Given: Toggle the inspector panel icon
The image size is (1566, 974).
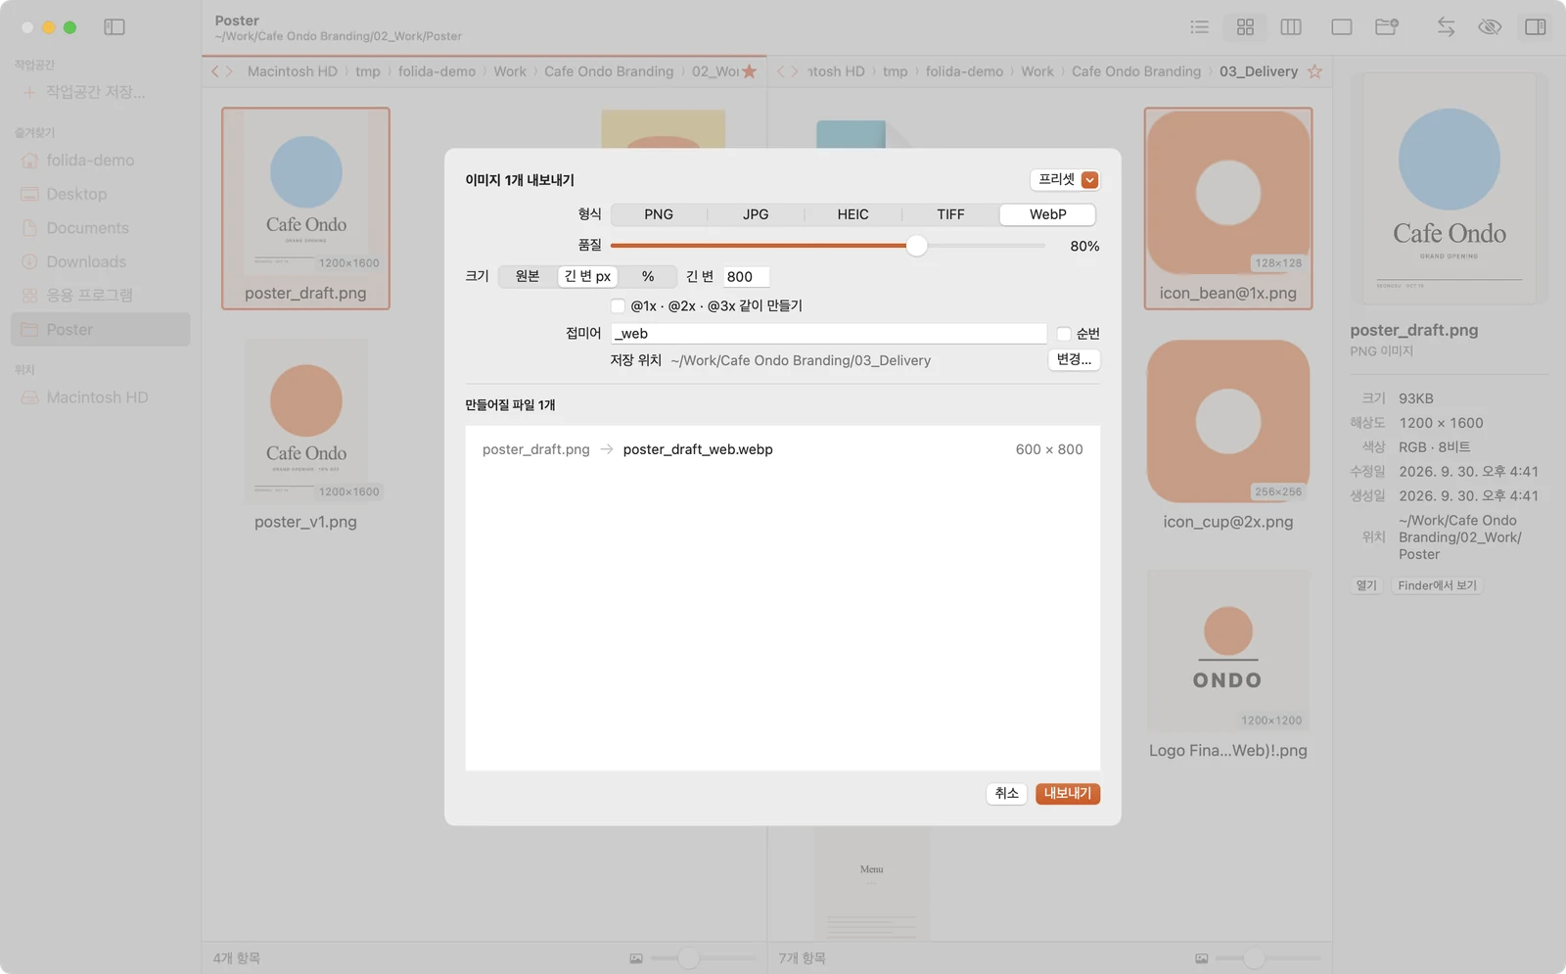Looking at the screenshot, I should click(1536, 27).
